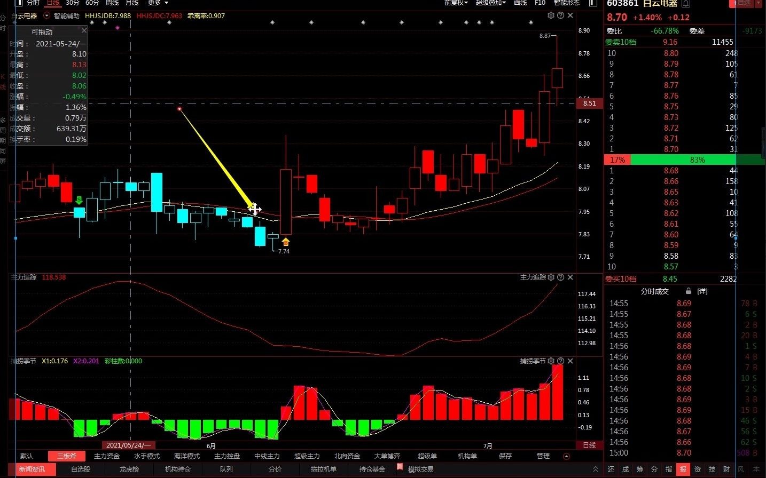Click the 日线 label at timeline end
Image resolution: width=766 pixels, height=478 pixels.
[x=589, y=445]
